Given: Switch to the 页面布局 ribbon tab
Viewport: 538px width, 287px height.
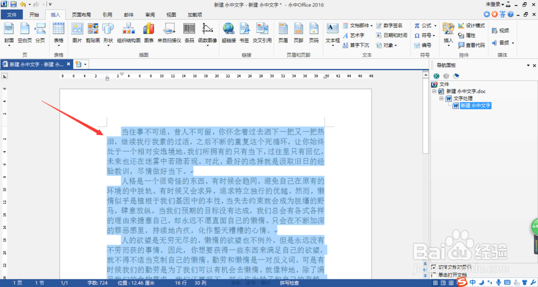Looking at the screenshot, I should pos(81,15).
